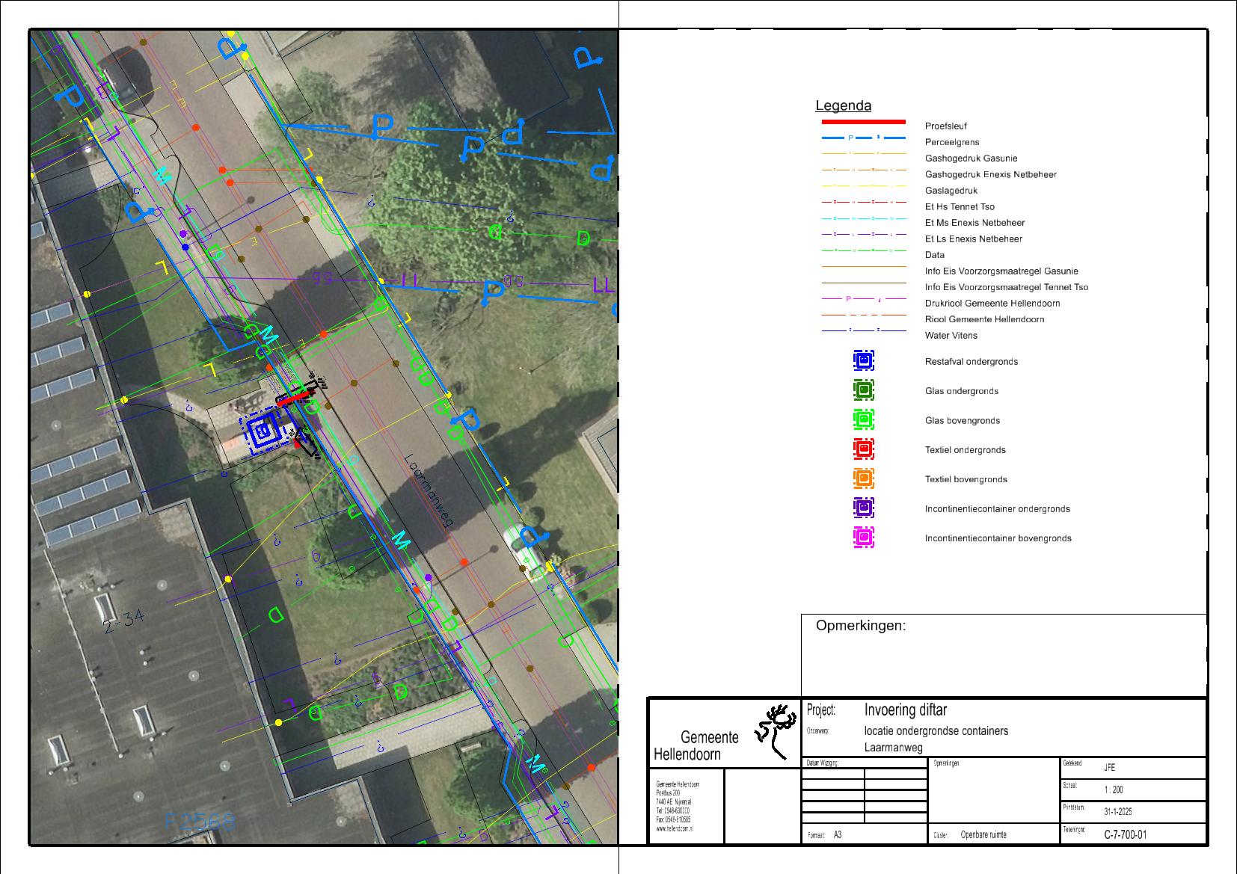Select the light green Glas bovengronds icon
1237x874 pixels.
click(x=864, y=420)
